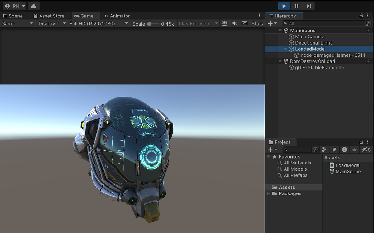Viewport: 374px width, 233px height.
Task: Pause the running play mode
Action: [x=296, y=6]
